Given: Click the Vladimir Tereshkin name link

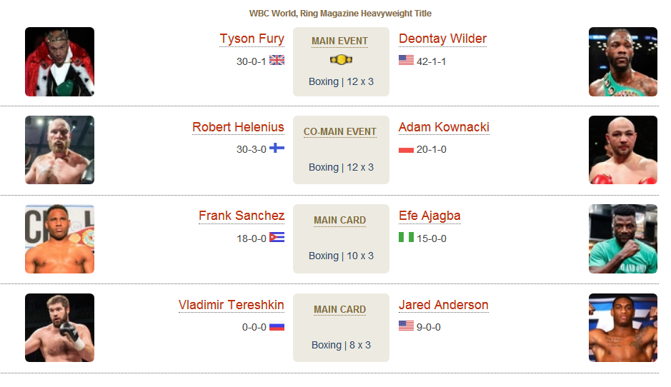Looking at the screenshot, I should 231,305.
